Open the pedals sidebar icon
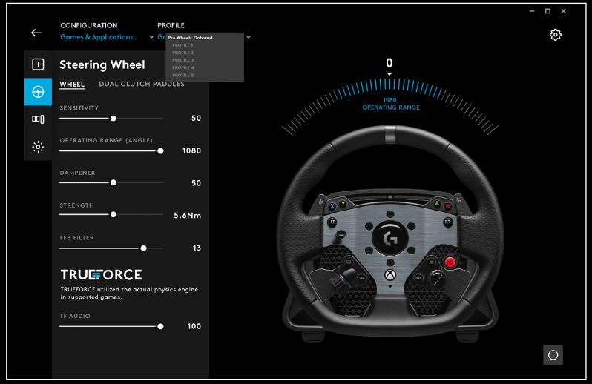Image resolution: width=592 pixels, height=384 pixels. pyautogui.click(x=38, y=119)
